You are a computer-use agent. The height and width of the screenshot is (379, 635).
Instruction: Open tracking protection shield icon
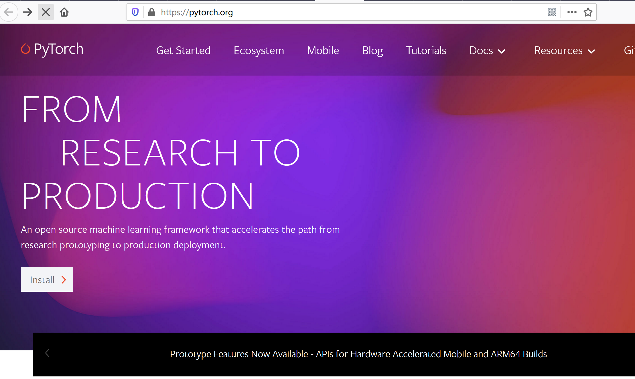point(135,12)
